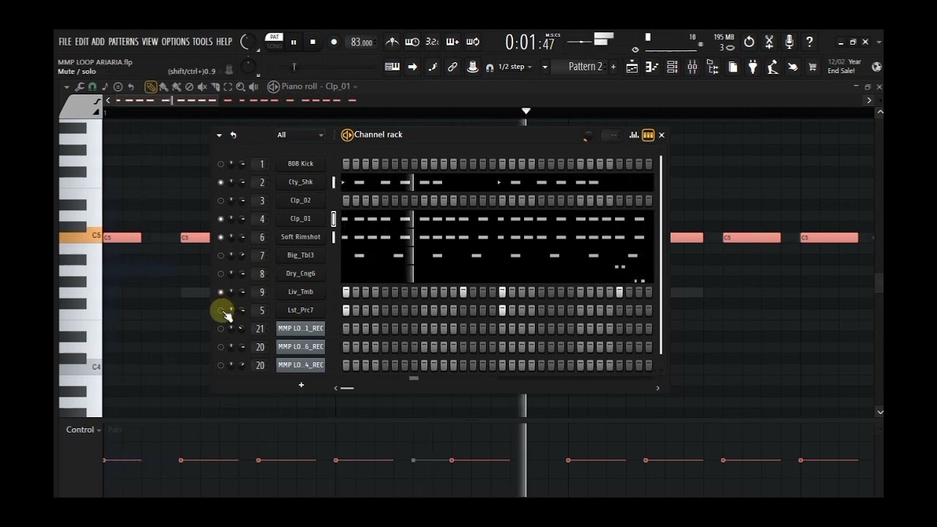Open the FILE menu
The image size is (937, 527).
point(65,42)
